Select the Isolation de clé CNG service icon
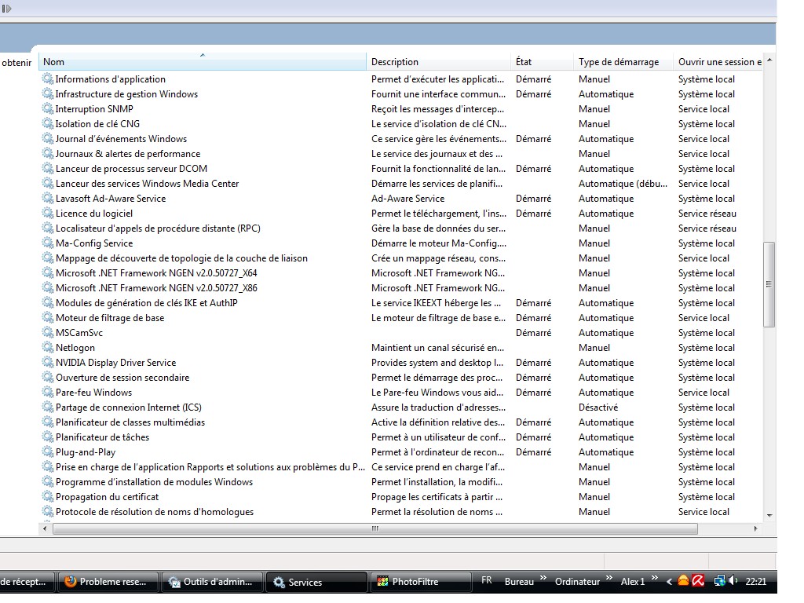The image size is (804, 603). click(48, 123)
